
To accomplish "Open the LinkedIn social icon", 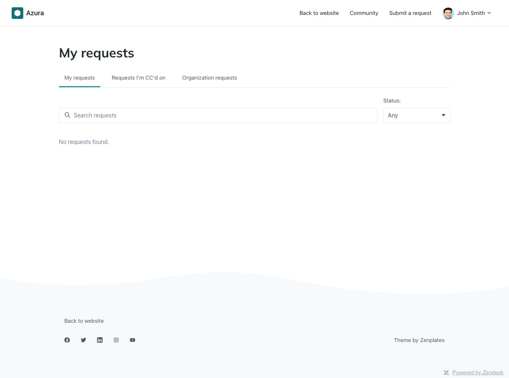I will (x=100, y=340).
